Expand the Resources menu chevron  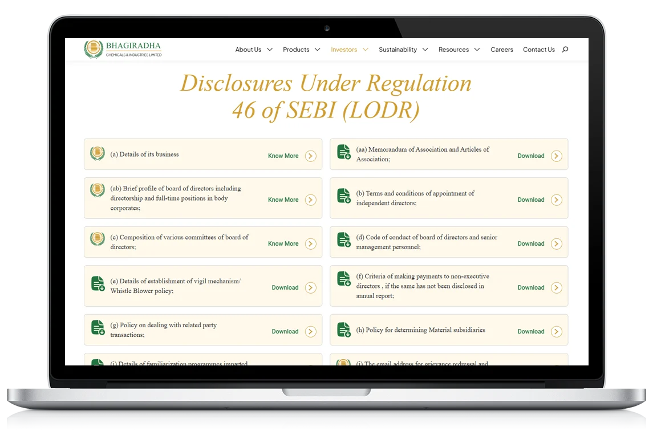[x=477, y=50]
